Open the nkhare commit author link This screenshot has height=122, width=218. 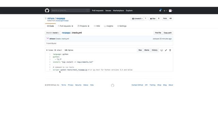(x=52, y=39)
